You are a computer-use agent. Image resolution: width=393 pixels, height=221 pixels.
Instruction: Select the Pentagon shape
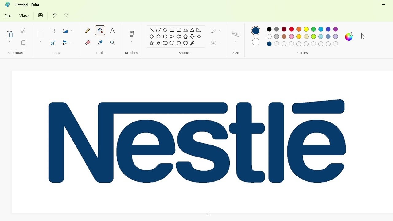158,37
